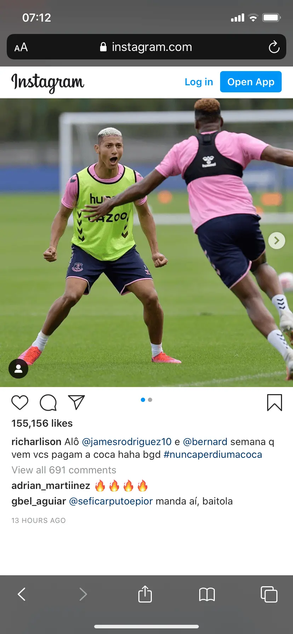The image size is (293, 634).
Task: Open the Safari share sheet
Action: click(145, 594)
